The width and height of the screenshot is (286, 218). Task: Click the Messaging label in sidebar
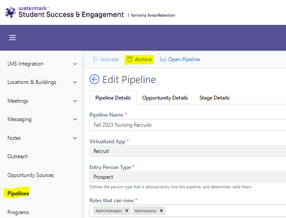20,119
